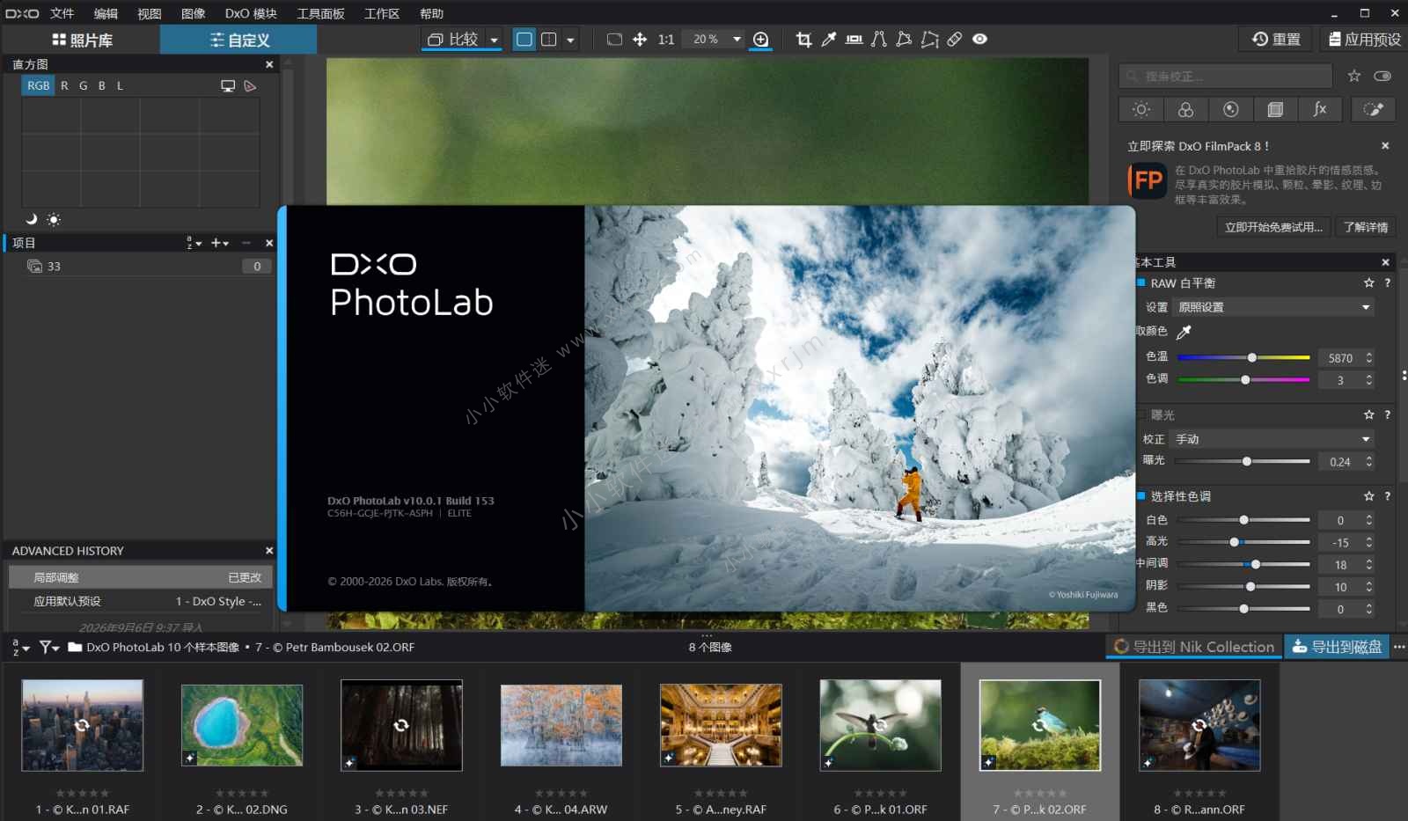Screen dimensions: 1408x821
Task: Switch to the 照片库 library tab
Action: (x=82, y=40)
